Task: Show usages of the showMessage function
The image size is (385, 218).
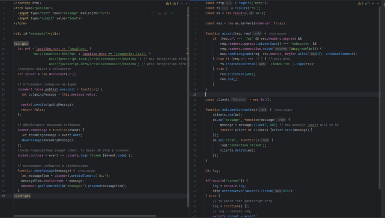Action: point(86,171)
